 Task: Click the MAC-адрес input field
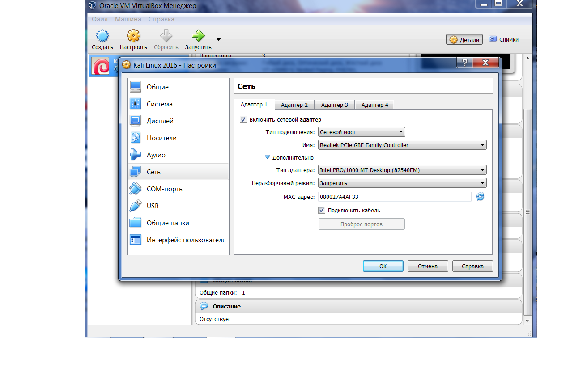tap(394, 197)
